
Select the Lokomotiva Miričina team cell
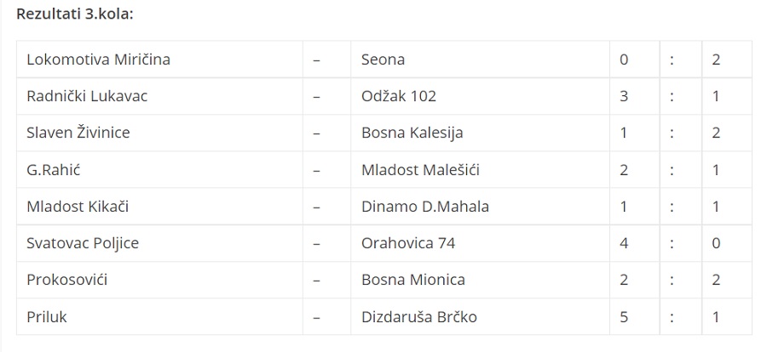(87, 60)
